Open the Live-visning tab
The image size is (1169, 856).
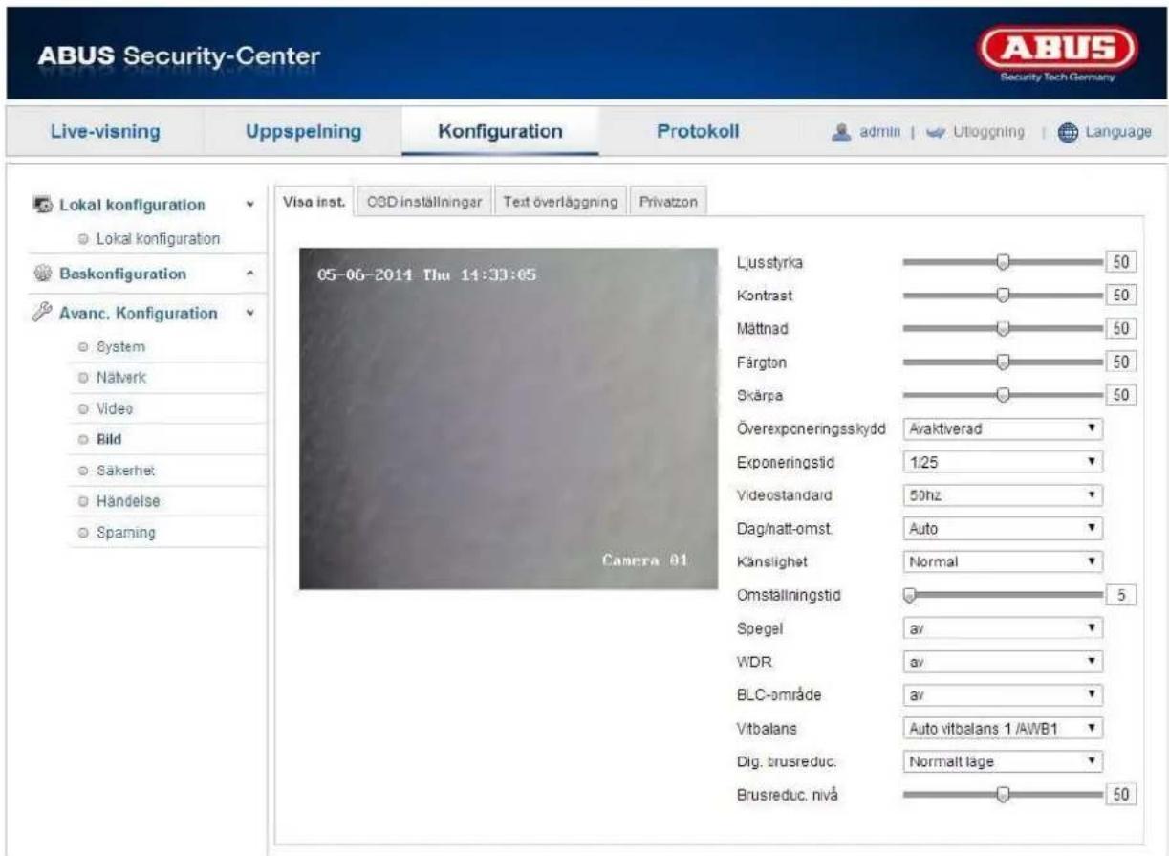click(104, 131)
